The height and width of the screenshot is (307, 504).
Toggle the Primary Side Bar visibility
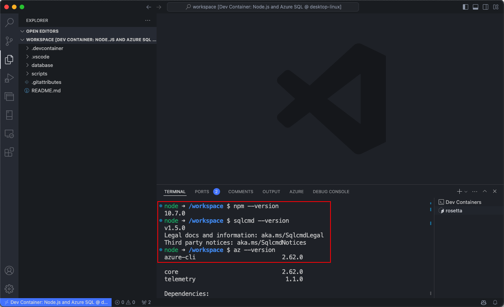coord(465,7)
